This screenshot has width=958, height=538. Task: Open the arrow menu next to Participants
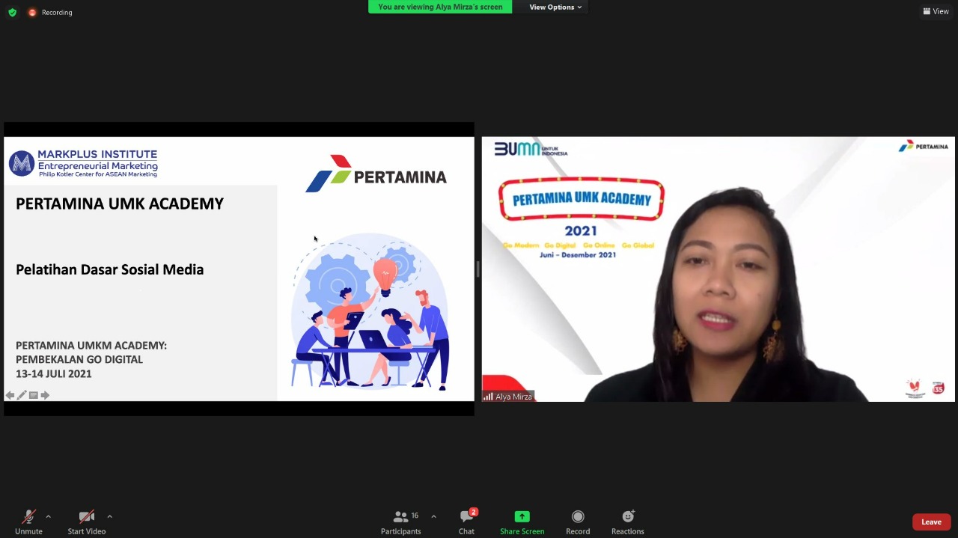pyautogui.click(x=433, y=516)
